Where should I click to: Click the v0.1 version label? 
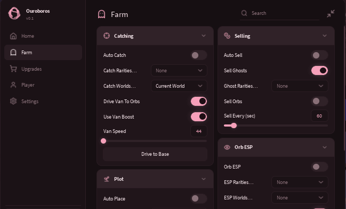click(30, 18)
